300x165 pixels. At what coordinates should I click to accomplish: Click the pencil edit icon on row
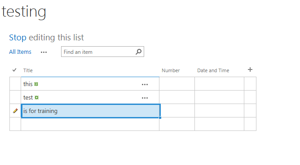(x=15, y=111)
